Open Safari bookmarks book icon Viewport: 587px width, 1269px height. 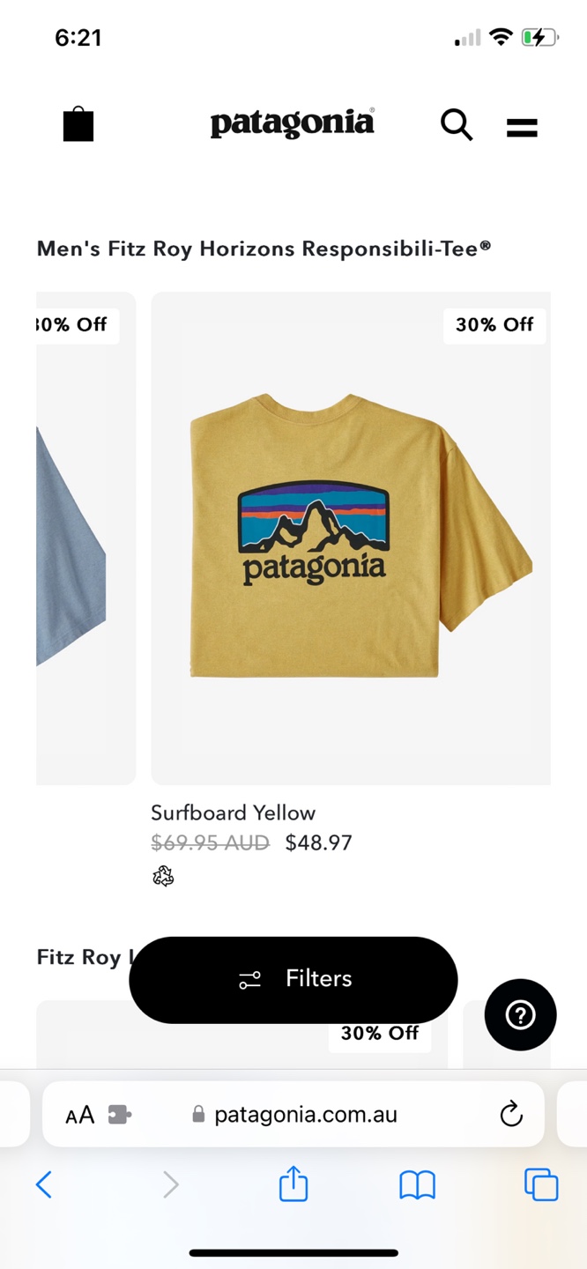(x=418, y=1185)
